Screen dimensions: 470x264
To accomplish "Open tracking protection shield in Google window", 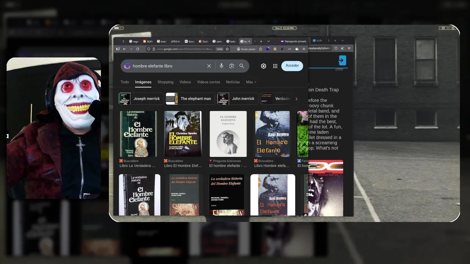I will point(149,49).
